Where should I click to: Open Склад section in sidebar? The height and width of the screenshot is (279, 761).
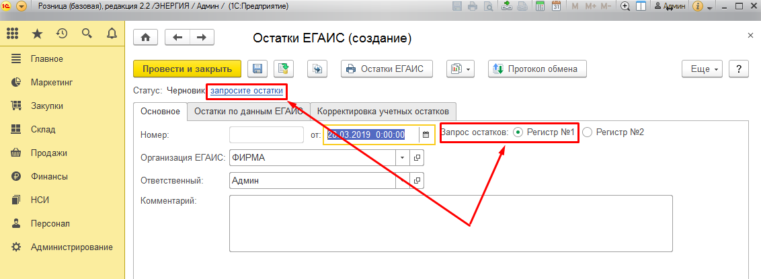(43, 130)
